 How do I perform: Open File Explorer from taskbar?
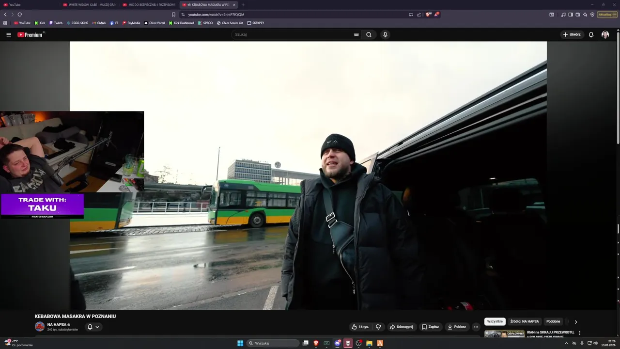[369, 343]
